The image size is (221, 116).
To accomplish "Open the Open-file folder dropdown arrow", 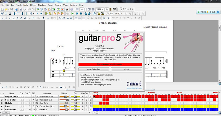I will point(9,9).
